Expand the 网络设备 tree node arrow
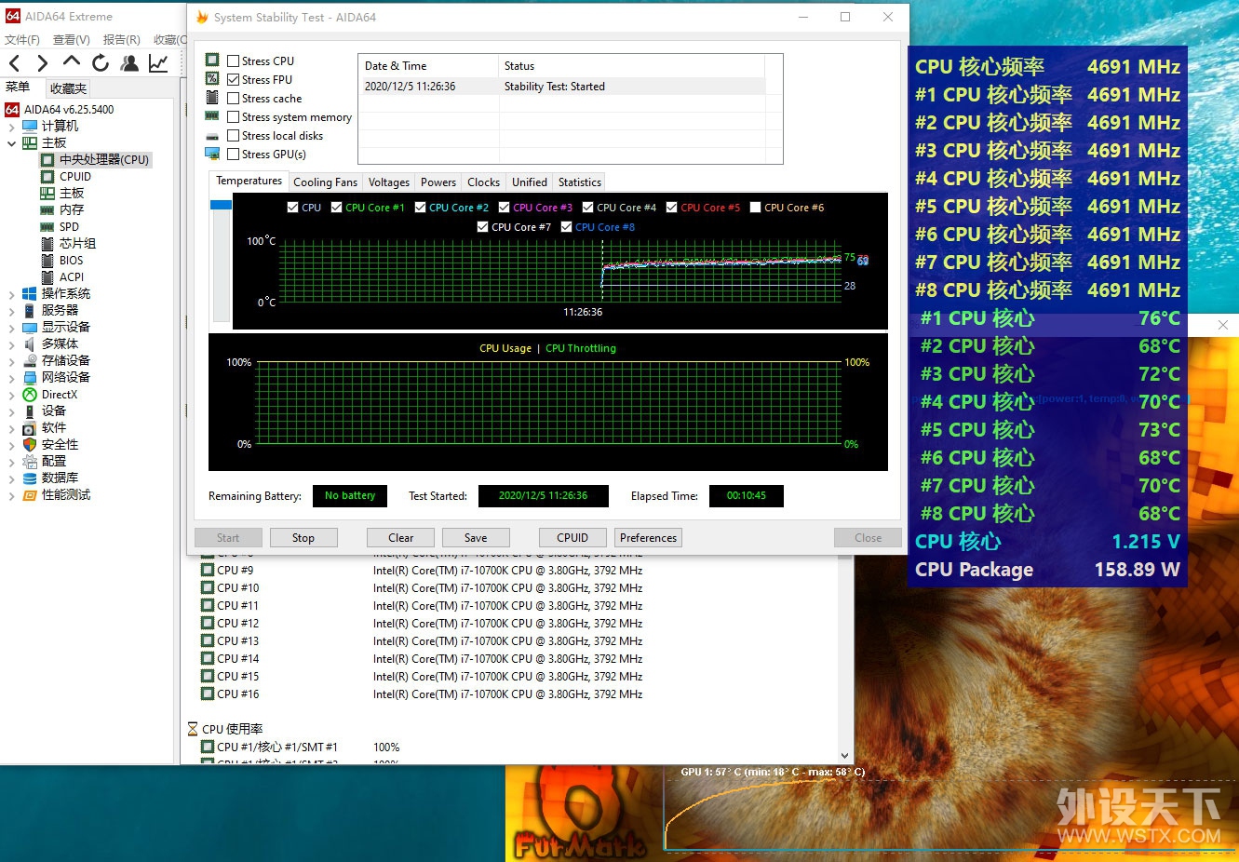 pos(11,378)
